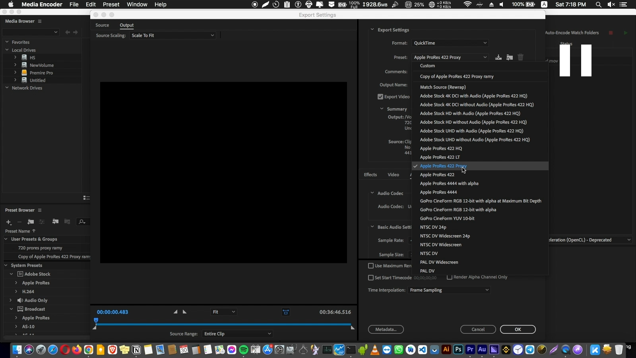Open the Preset Browser panel menu
Screen dimensions: 636x358
[40, 210]
